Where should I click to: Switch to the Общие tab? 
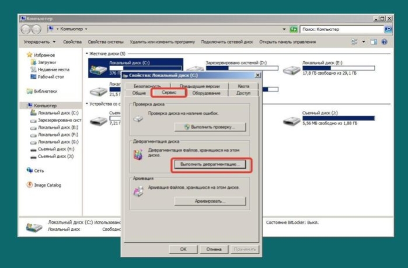click(x=139, y=93)
